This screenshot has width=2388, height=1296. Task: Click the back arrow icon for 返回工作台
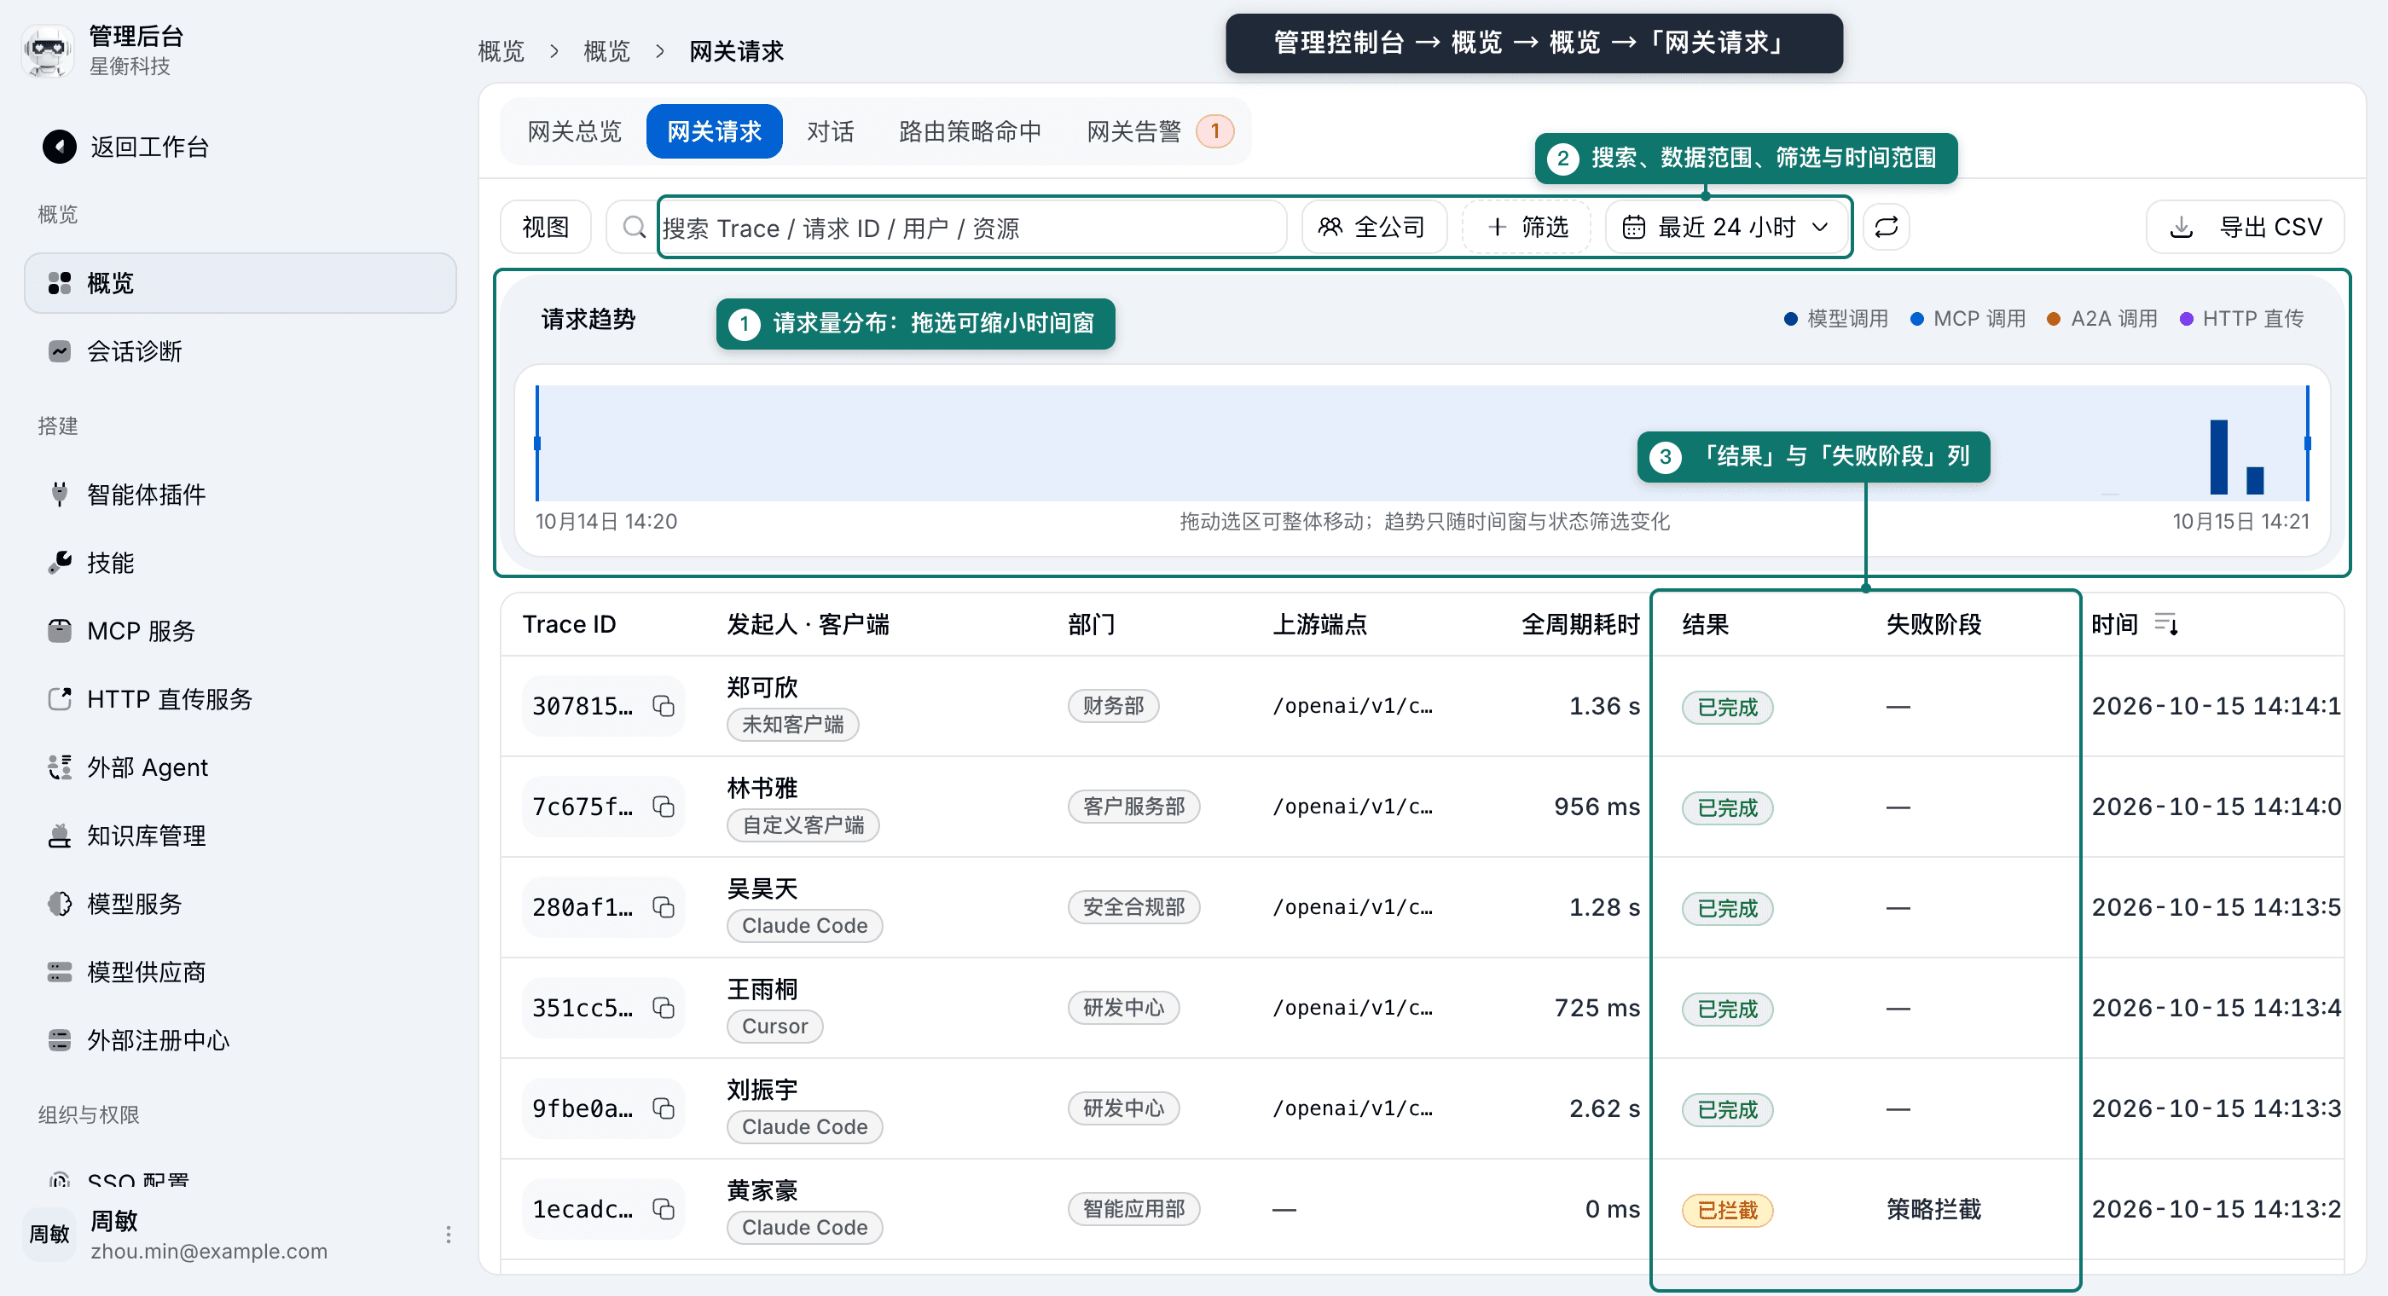coord(60,147)
